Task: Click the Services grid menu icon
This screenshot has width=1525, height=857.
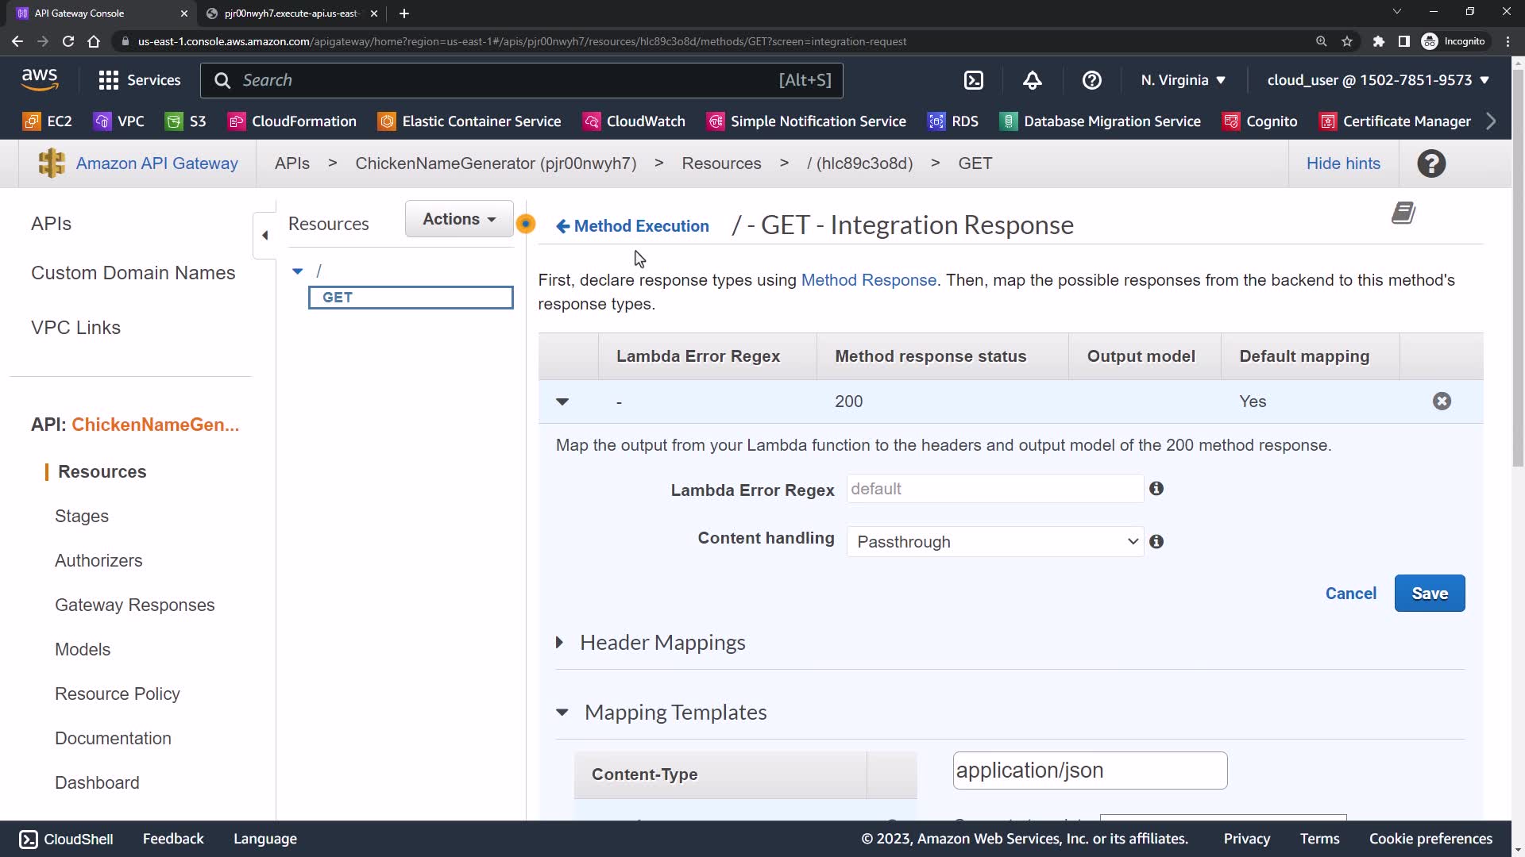Action: click(108, 80)
